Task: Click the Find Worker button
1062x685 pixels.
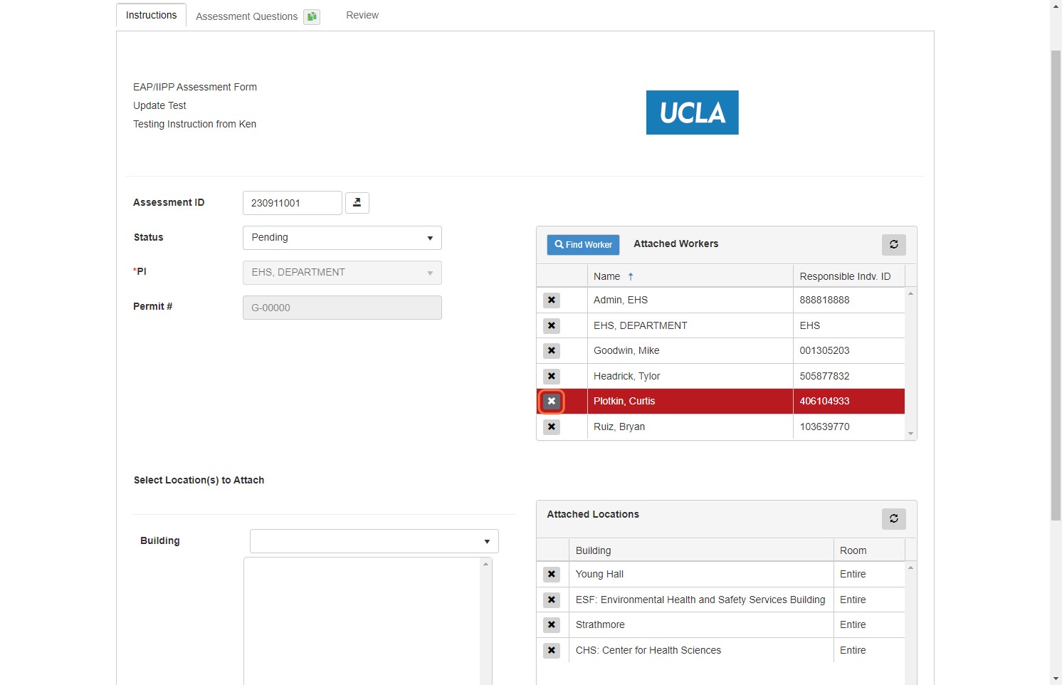Action: pyautogui.click(x=584, y=245)
